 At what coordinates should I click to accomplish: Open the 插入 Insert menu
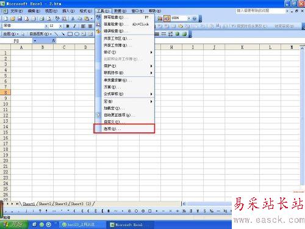click(x=68, y=11)
